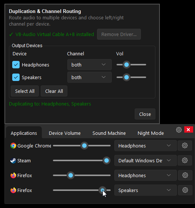195x208 pixels.
Task: Open Steam output device dropdown
Action: (145, 160)
